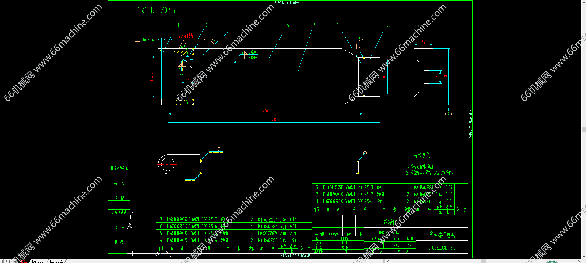The height and width of the screenshot is (263, 586).
Task: Open the Layout2 tab
Action: coord(56,261)
